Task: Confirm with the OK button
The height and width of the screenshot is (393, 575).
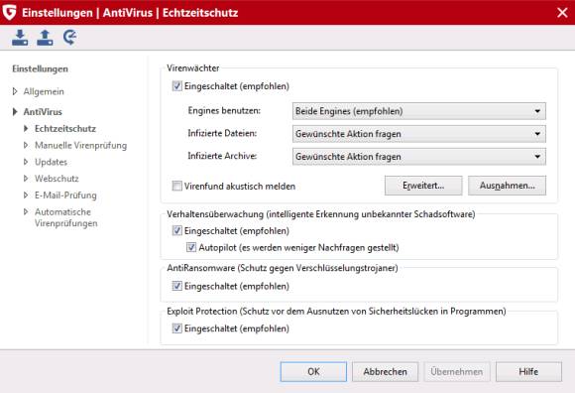Action: (x=313, y=372)
